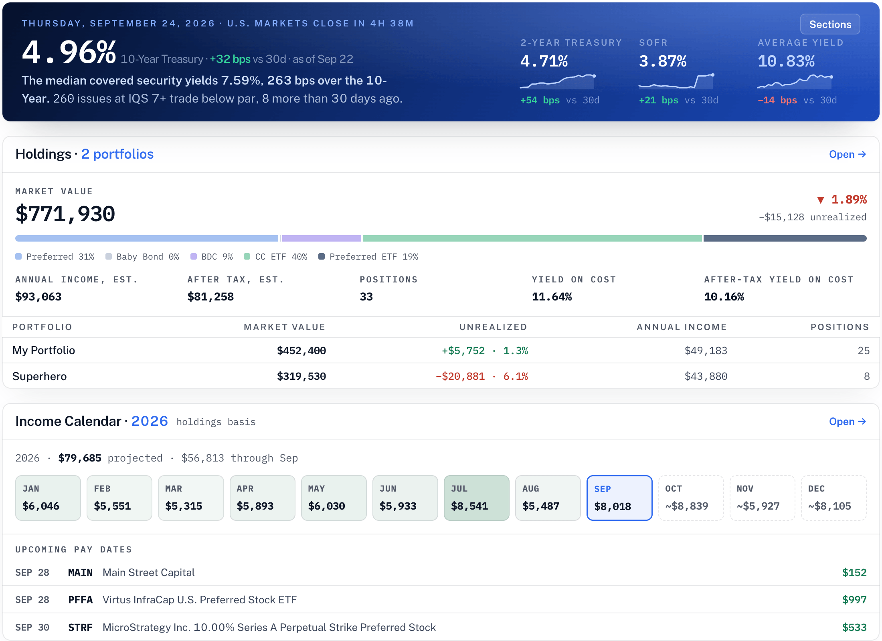The width and height of the screenshot is (882, 641).
Task: Click the $452,400 My Portfolio market value
Action: (301, 351)
